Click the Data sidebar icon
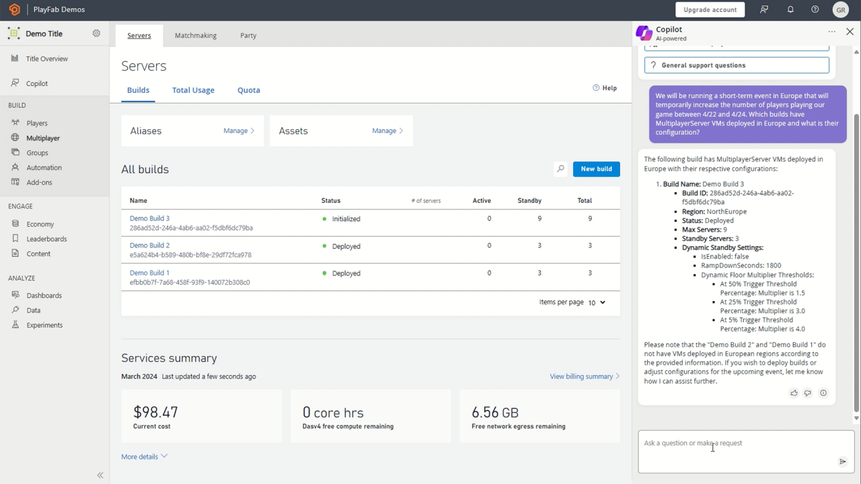 coord(15,310)
